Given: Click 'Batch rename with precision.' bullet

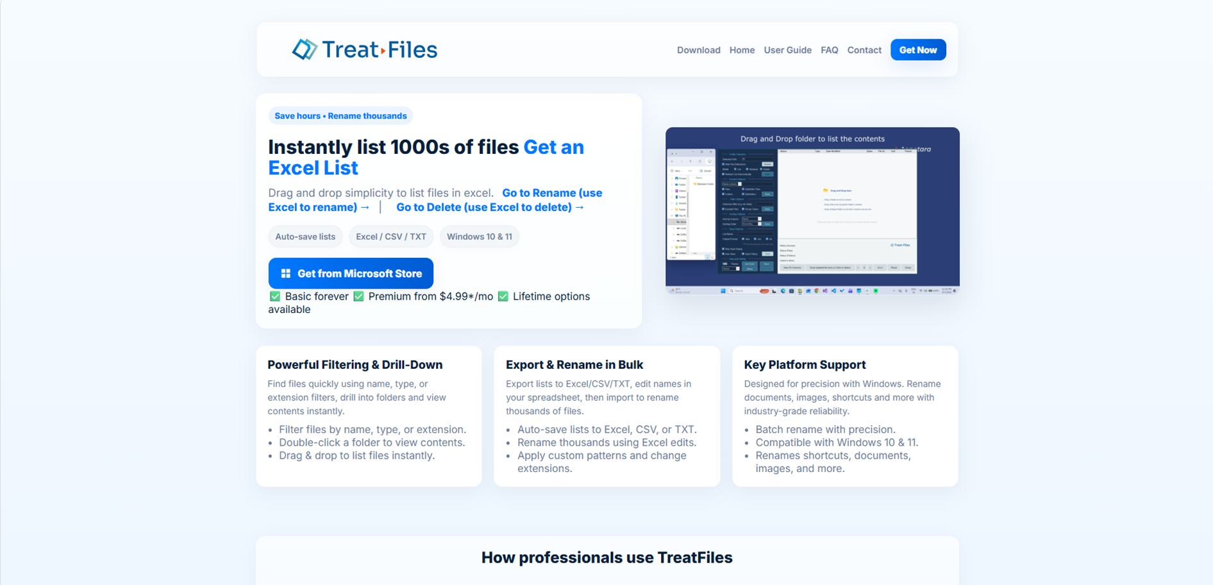Looking at the screenshot, I should click(825, 429).
